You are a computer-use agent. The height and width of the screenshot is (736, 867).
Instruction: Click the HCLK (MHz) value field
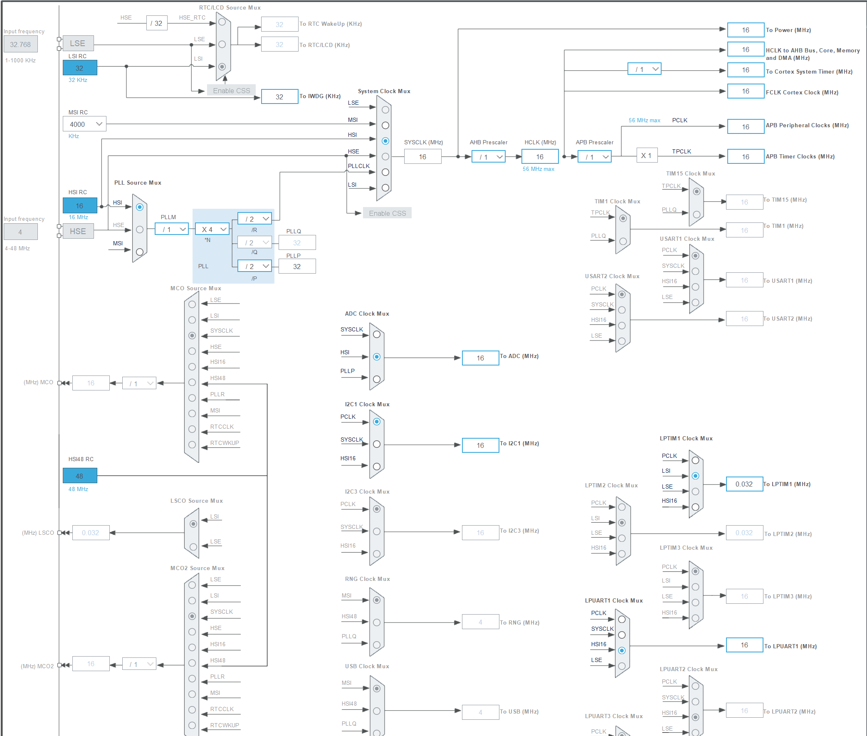click(x=539, y=157)
